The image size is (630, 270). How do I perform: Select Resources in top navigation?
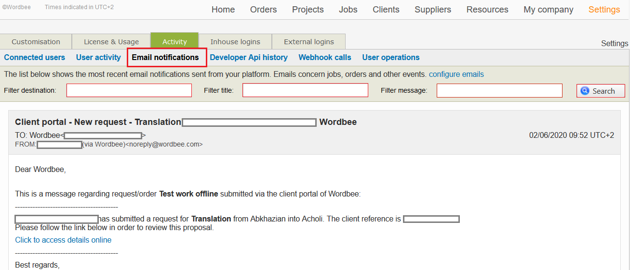click(487, 10)
